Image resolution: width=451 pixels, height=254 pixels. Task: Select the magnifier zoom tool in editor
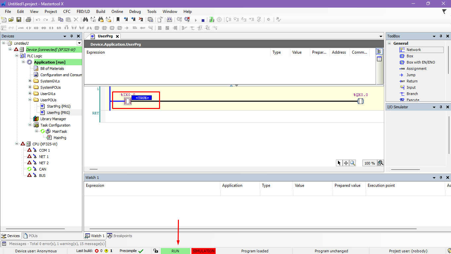point(352,163)
